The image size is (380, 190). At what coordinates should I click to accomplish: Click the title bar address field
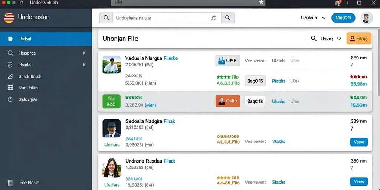pos(188,3)
